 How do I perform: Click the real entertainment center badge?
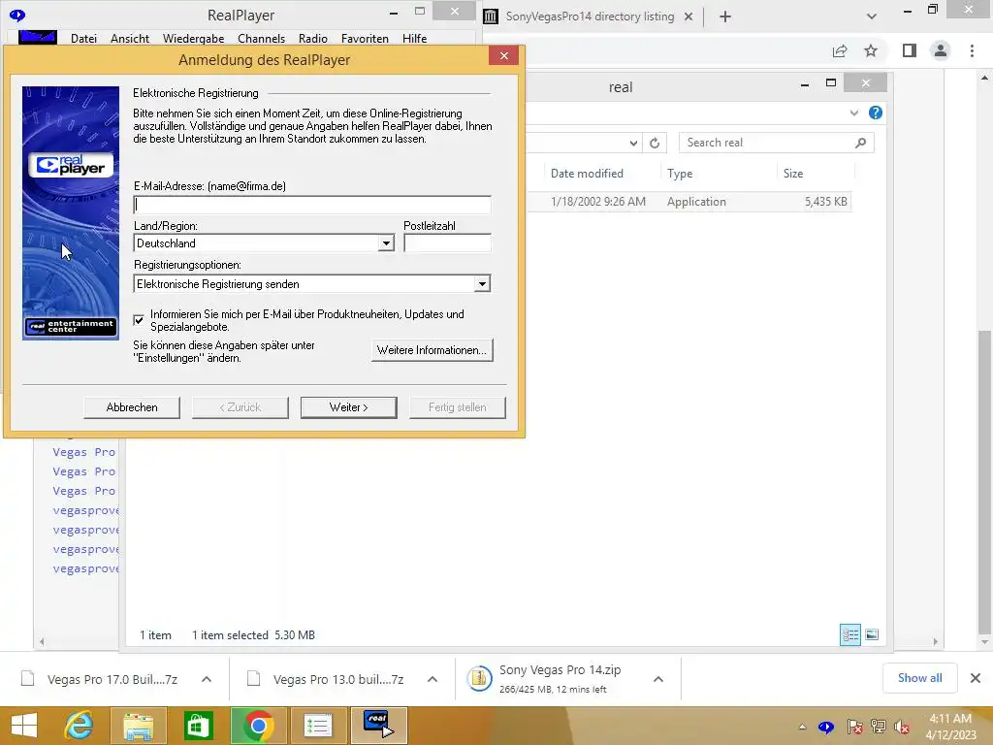click(x=70, y=326)
